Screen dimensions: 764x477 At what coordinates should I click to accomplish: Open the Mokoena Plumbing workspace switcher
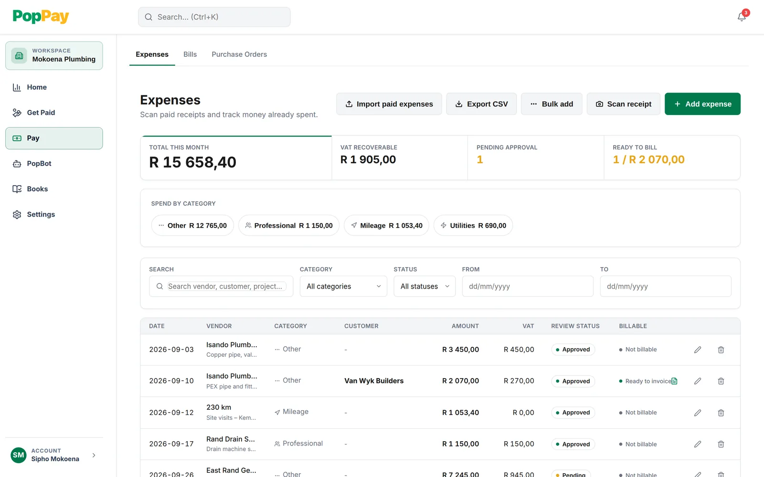pyautogui.click(x=54, y=56)
